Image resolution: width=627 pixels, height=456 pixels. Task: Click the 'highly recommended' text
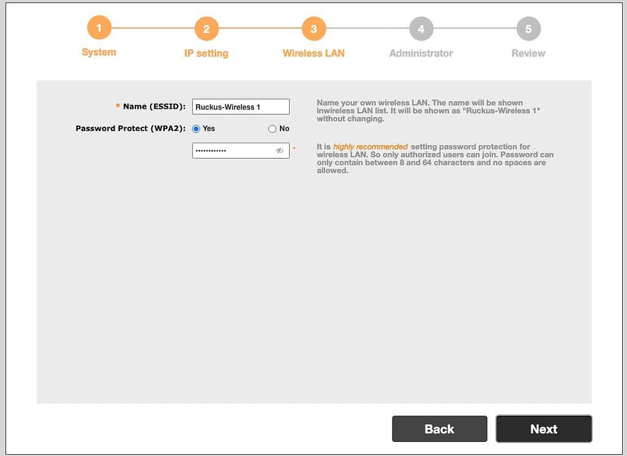tap(370, 147)
